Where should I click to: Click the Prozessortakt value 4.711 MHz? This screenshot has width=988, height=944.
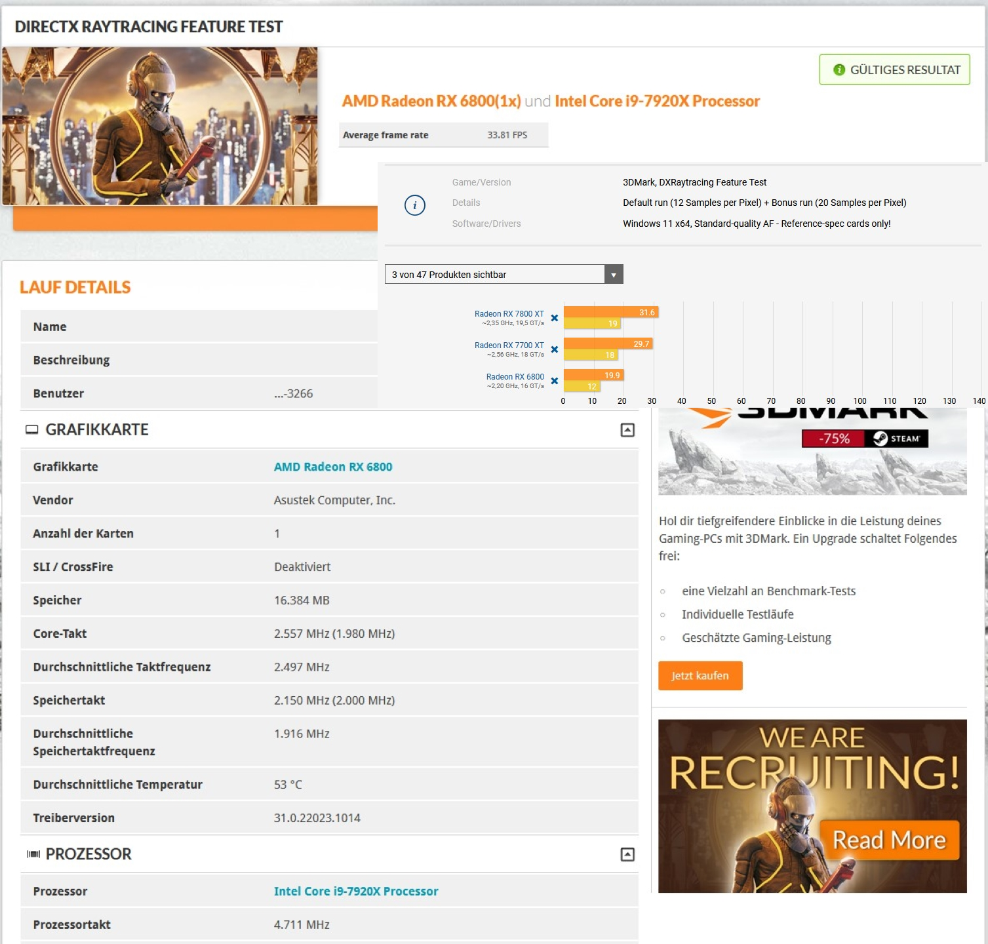tap(302, 925)
